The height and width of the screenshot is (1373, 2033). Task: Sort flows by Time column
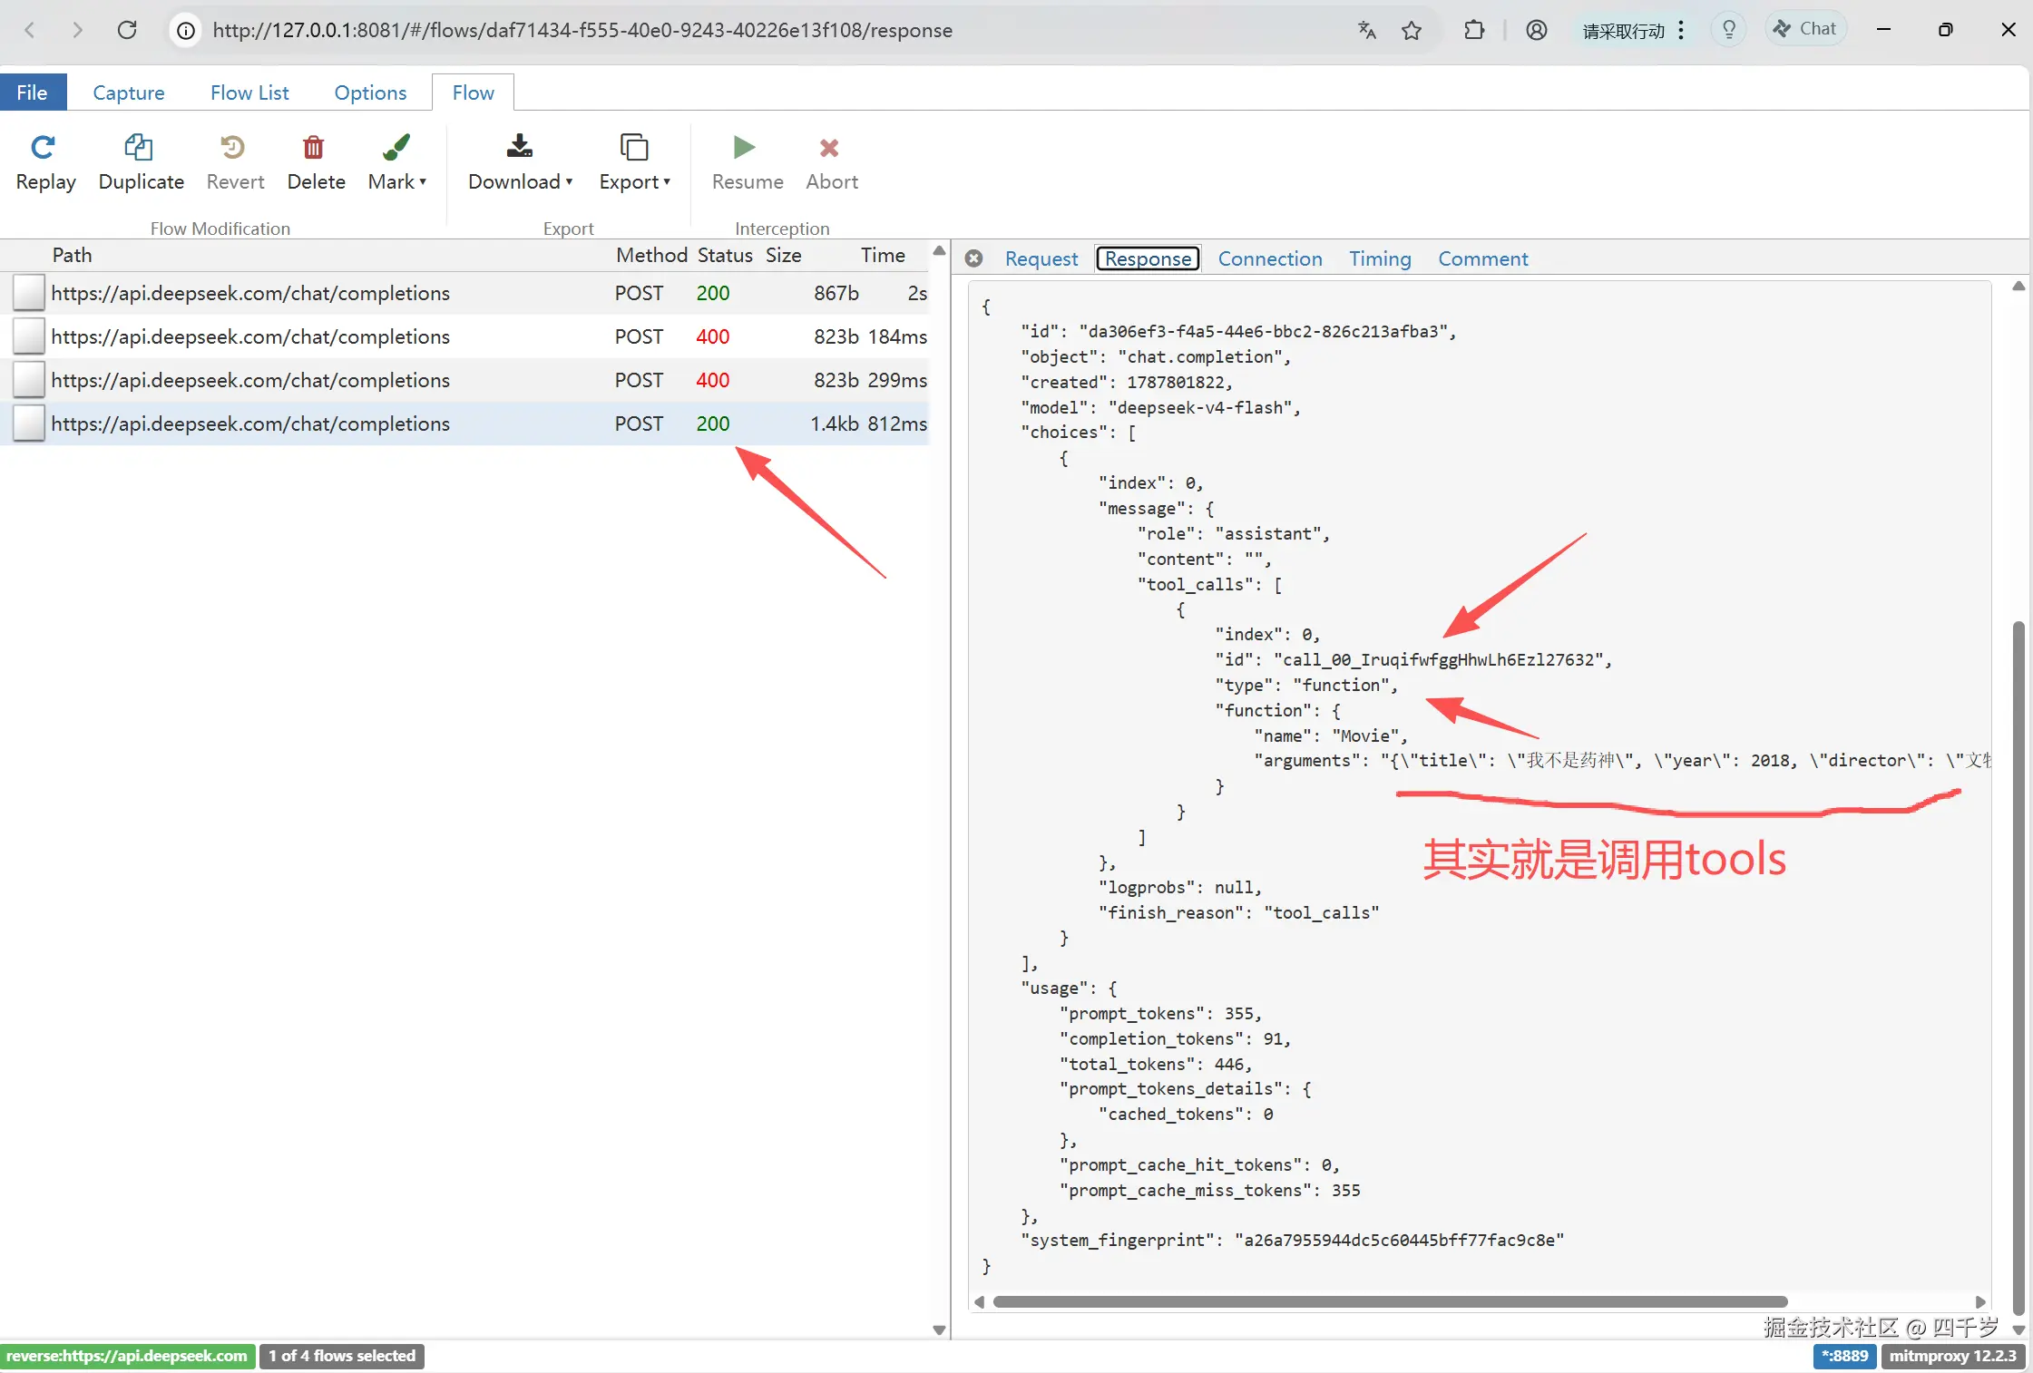pyautogui.click(x=883, y=255)
